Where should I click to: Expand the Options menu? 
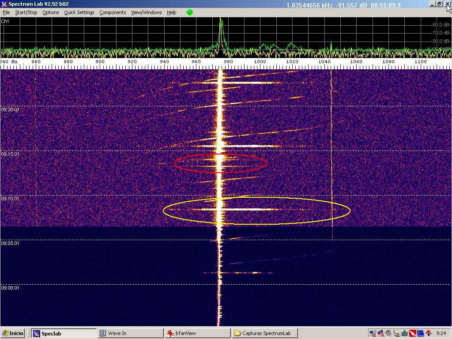(50, 12)
